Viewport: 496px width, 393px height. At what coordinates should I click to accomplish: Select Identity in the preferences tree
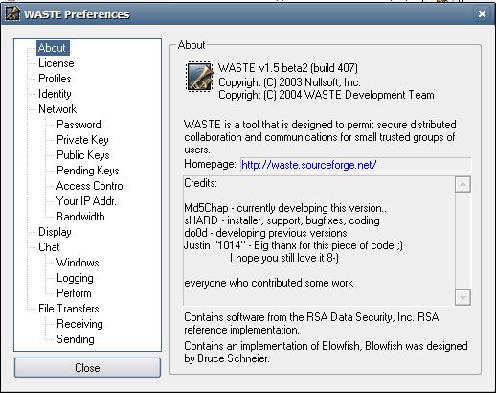coord(55,94)
